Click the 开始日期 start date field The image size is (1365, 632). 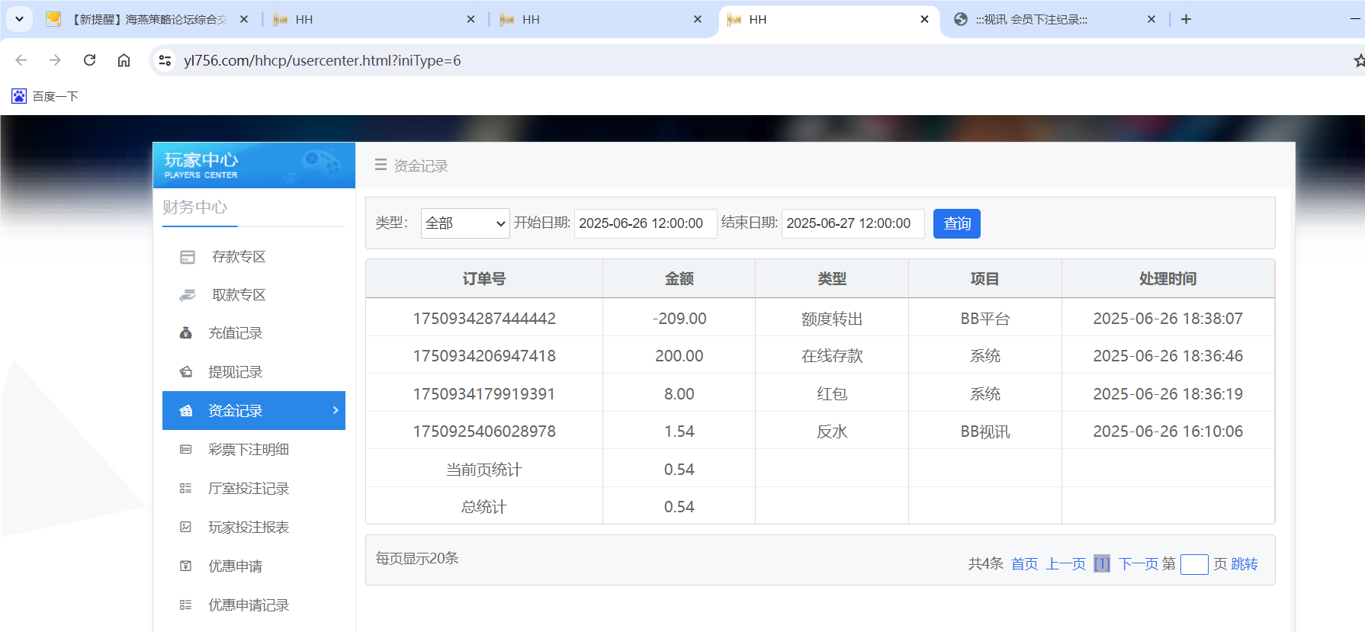[644, 223]
